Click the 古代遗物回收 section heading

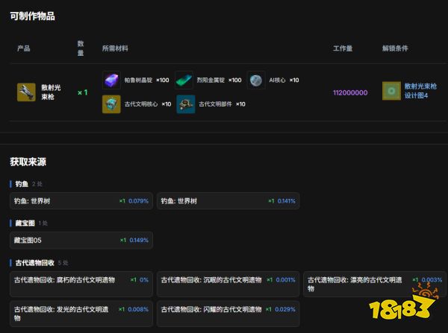[x=35, y=262]
